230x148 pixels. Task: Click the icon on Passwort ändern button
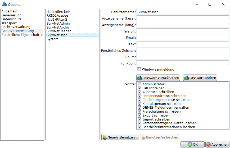(186, 78)
